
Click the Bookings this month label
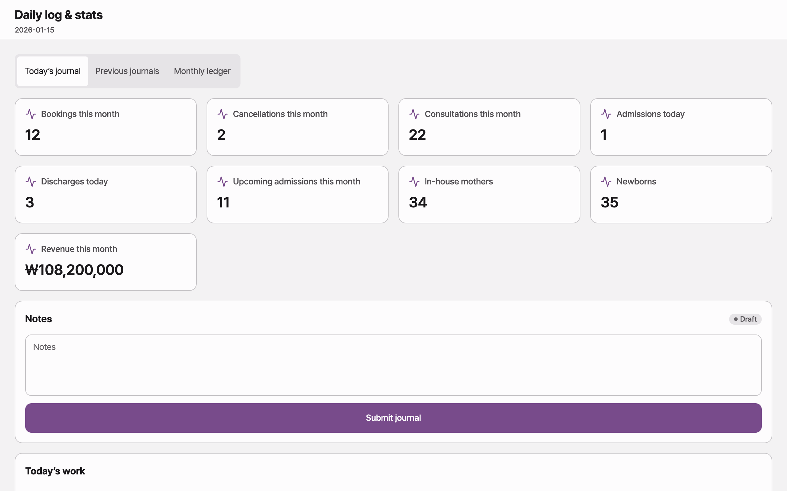(80, 114)
